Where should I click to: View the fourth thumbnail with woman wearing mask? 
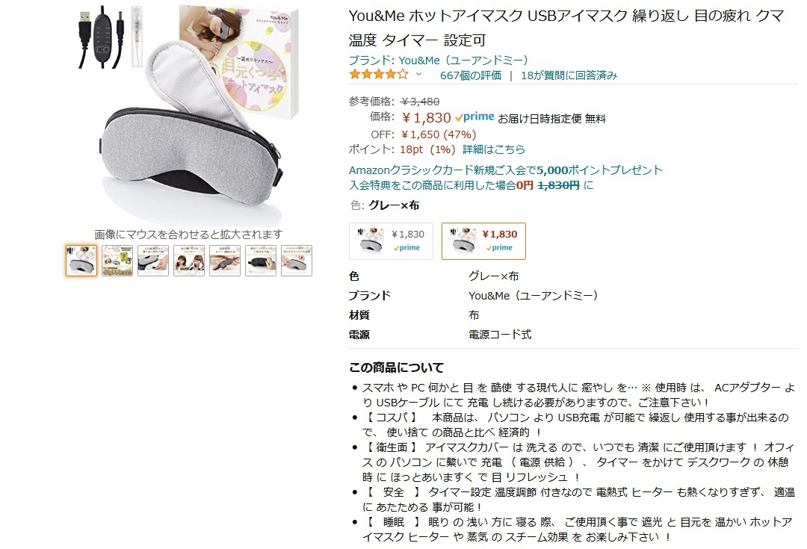tap(189, 261)
